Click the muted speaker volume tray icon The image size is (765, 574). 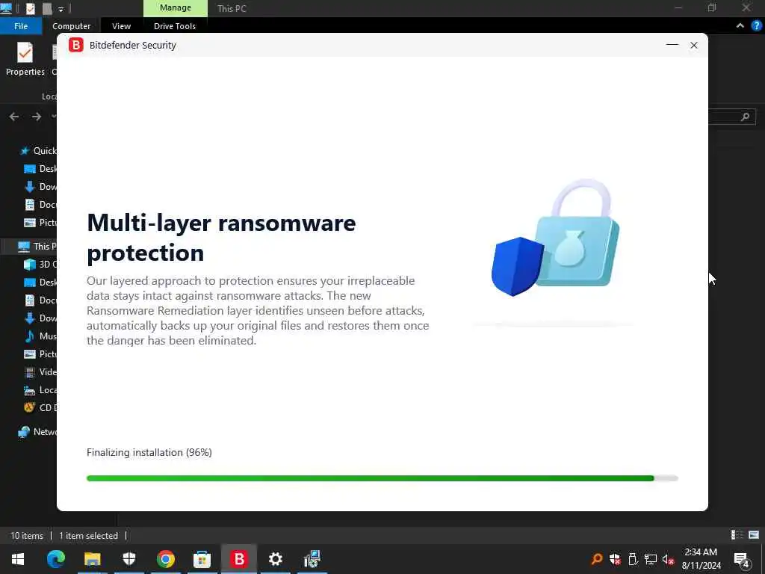pyautogui.click(x=668, y=559)
